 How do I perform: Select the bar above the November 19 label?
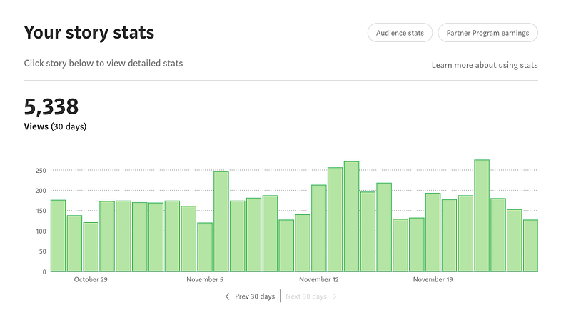click(x=433, y=232)
